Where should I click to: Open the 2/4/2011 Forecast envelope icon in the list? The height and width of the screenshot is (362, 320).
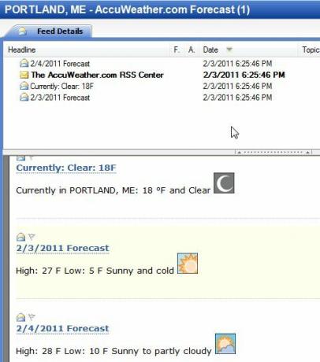(x=24, y=63)
